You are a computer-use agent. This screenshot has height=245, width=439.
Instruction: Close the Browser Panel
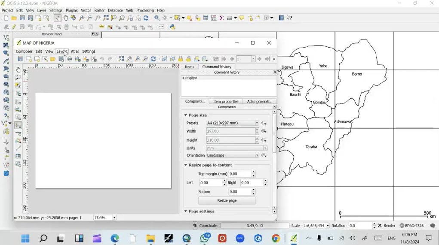(x=97, y=34)
